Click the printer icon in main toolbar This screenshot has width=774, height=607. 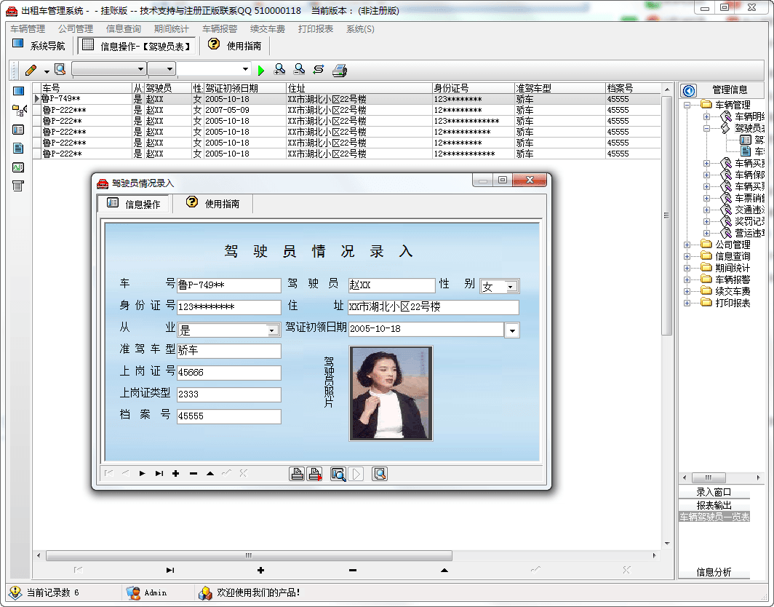point(340,70)
